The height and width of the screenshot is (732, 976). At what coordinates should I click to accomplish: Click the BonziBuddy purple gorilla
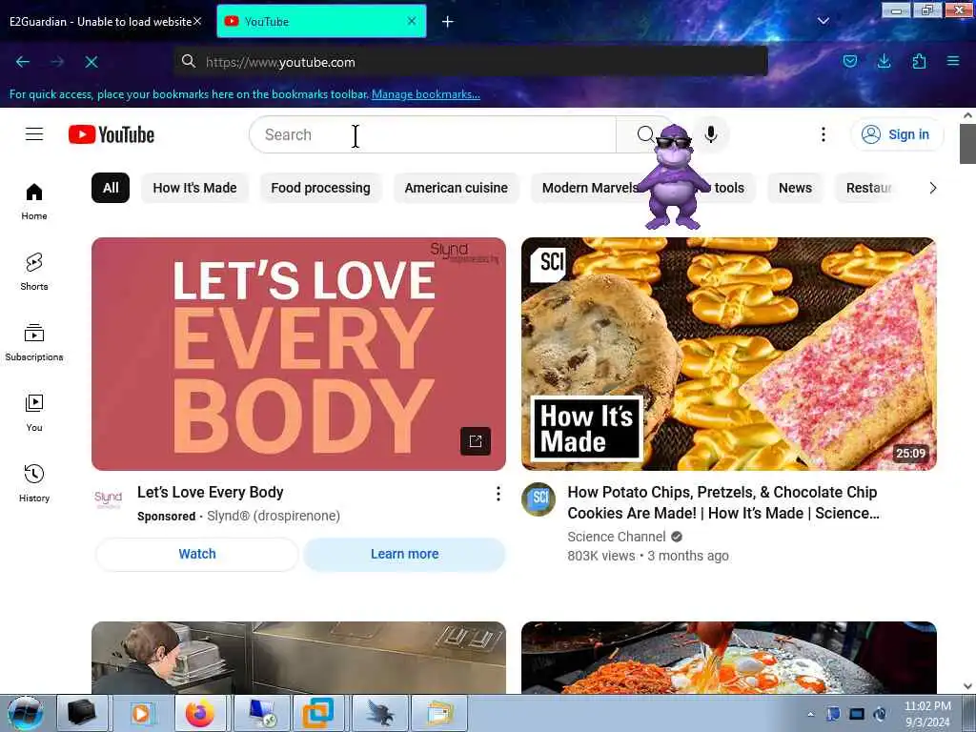[x=674, y=176]
